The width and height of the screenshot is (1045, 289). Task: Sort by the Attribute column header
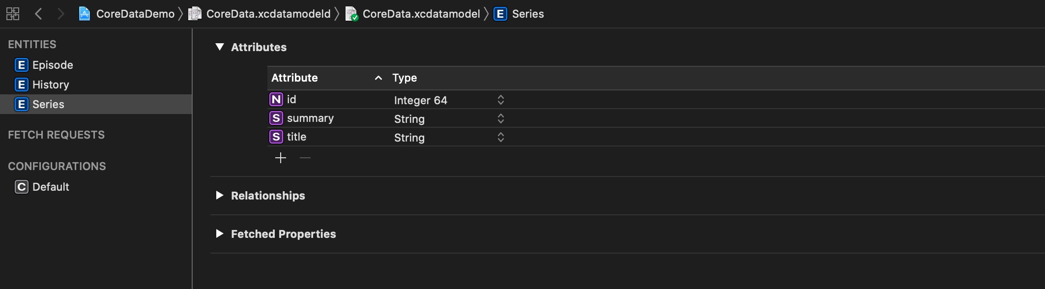click(327, 78)
